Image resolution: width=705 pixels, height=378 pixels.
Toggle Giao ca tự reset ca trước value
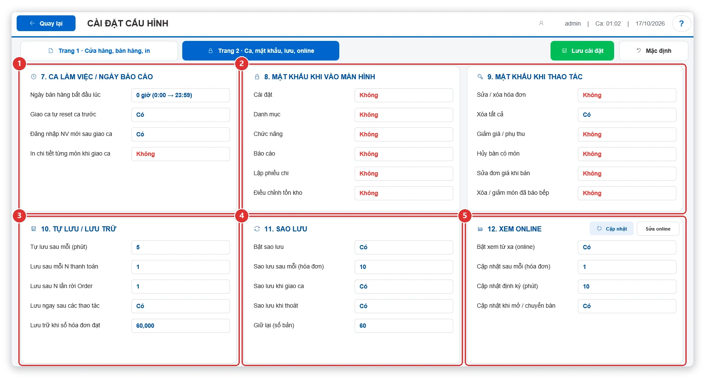tap(181, 115)
